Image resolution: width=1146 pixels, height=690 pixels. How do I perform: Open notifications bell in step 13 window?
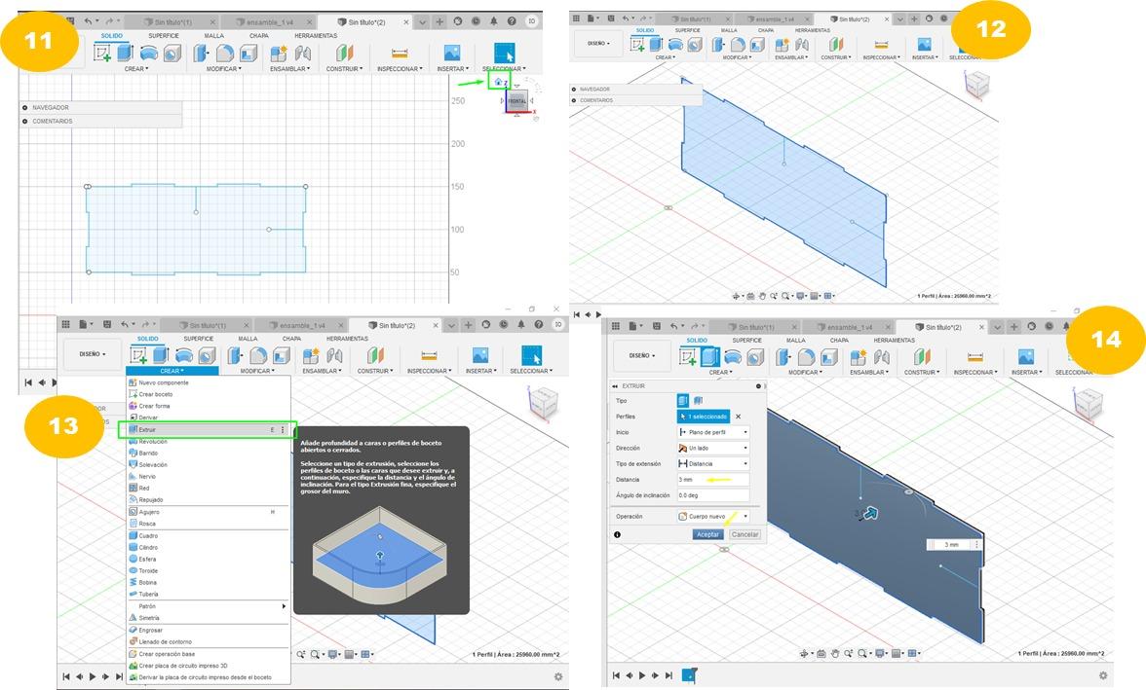521,324
